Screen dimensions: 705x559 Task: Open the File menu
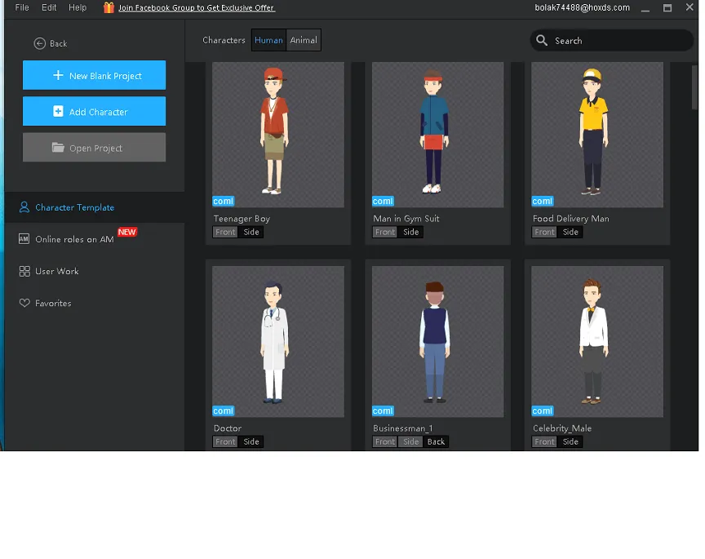coord(22,7)
